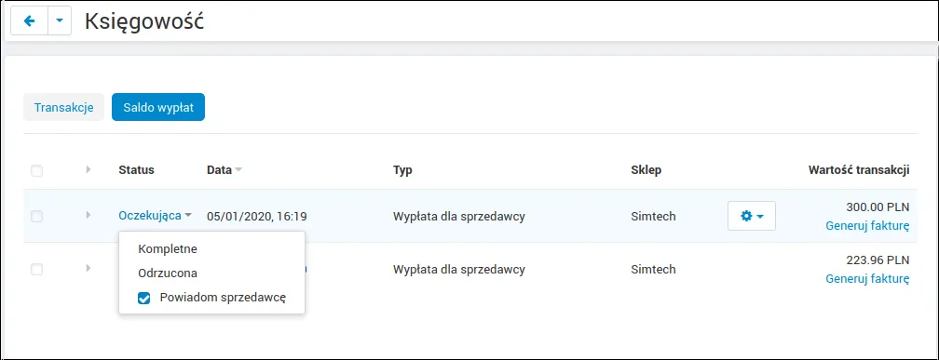Sort by the Data column header
Viewport: 939px width, 360px height.
[x=225, y=170]
